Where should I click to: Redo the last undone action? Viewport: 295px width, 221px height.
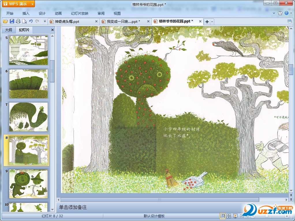(37, 21)
